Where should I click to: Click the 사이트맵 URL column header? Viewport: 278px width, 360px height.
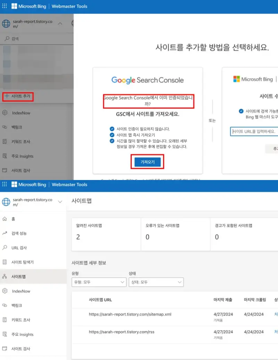(100, 300)
